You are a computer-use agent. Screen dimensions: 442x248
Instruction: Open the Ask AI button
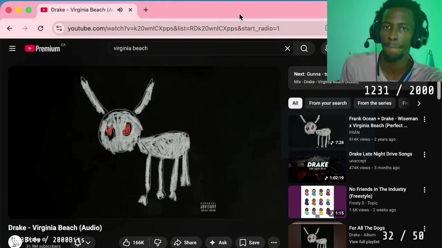pyautogui.click(x=218, y=242)
